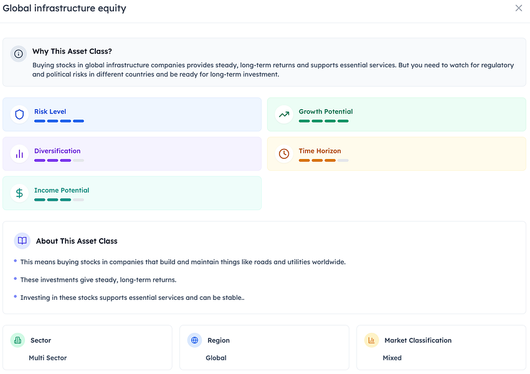The image size is (530, 374).
Task: Click the chart icon for Market Classification
Action: point(372,340)
